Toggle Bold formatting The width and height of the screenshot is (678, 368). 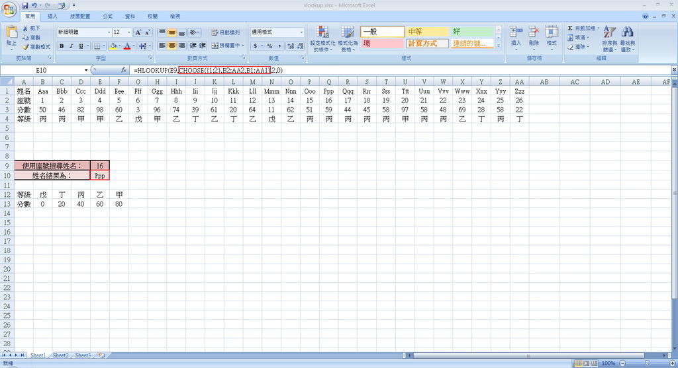62,46
